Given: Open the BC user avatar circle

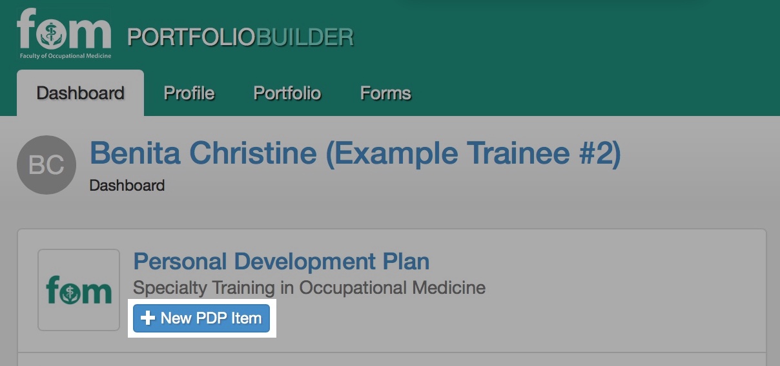Looking at the screenshot, I should coord(46,165).
